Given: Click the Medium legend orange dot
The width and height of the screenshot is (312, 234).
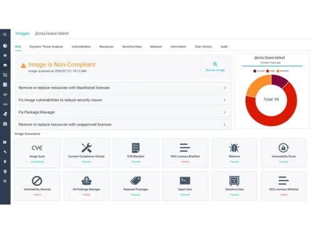Looking at the screenshot, I should pyautogui.click(x=278, y=71).
